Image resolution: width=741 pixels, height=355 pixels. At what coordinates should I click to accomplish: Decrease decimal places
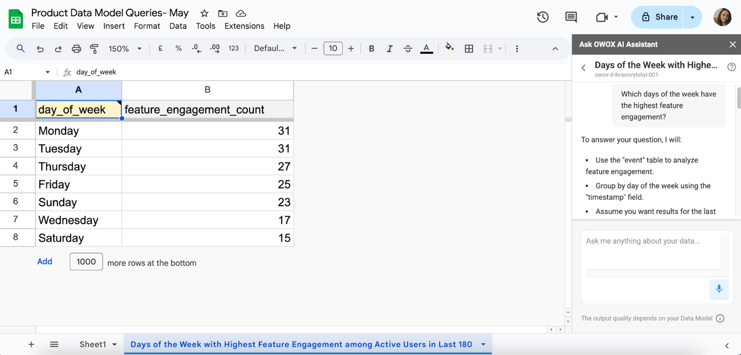tap(196, 48)
